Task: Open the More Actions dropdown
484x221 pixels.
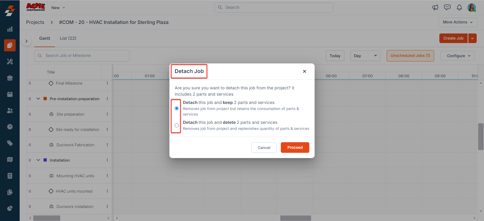Action: pyautogui.click(x=458, y=22)
